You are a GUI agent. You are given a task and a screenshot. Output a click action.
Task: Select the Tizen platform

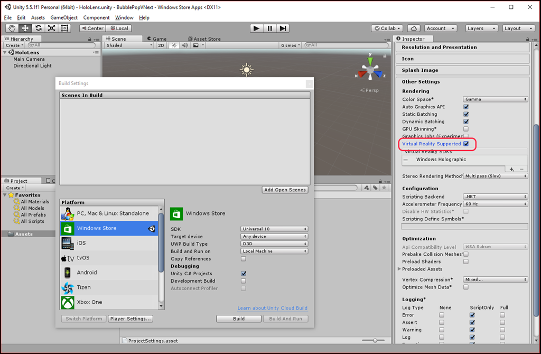109,287
